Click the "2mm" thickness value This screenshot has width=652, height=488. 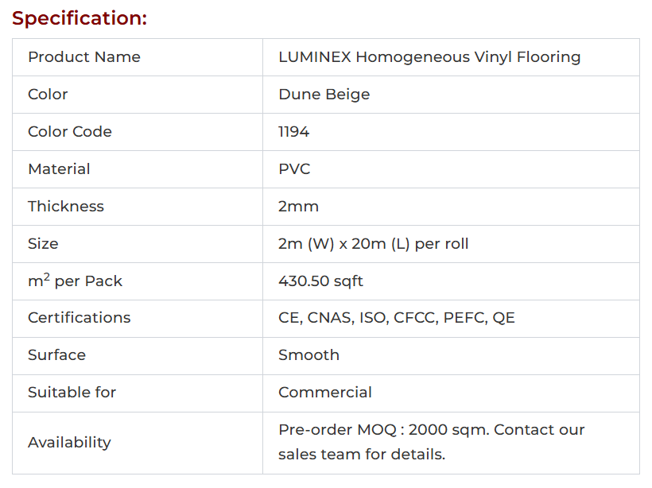(298, 207)
